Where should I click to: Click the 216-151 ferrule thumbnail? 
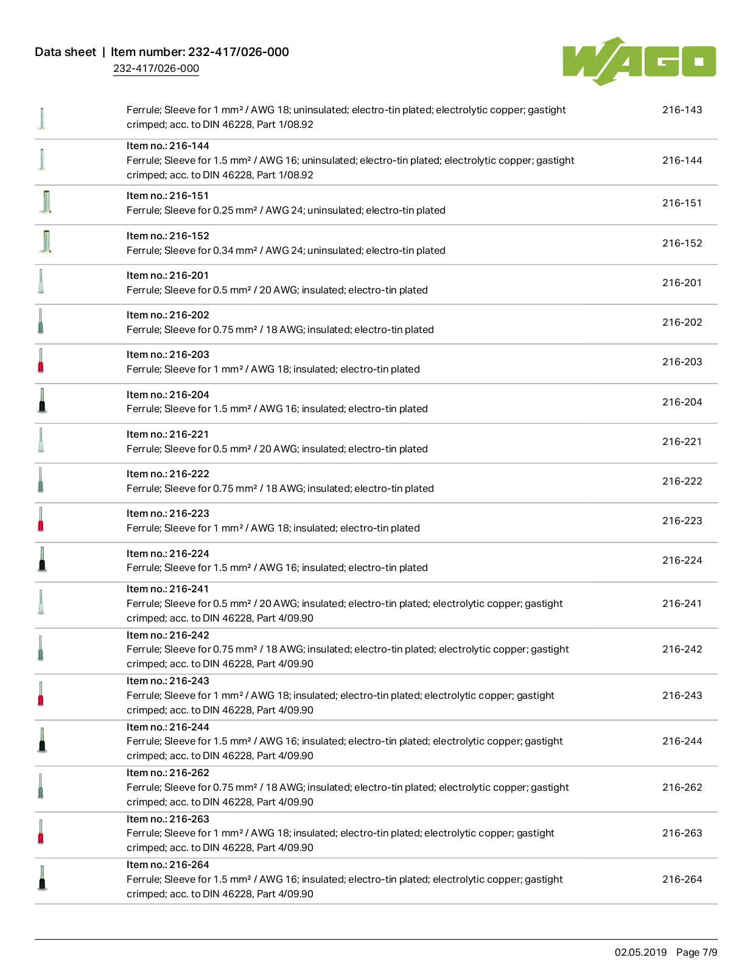46,203
